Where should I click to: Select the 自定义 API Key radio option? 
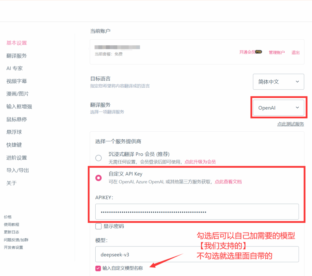point(98,178)
